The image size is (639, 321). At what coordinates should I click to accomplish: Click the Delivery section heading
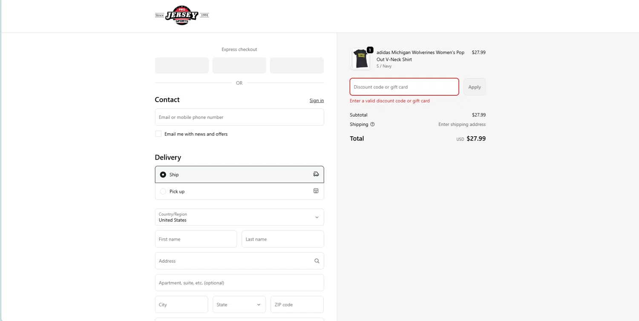[x=168, y=158]
